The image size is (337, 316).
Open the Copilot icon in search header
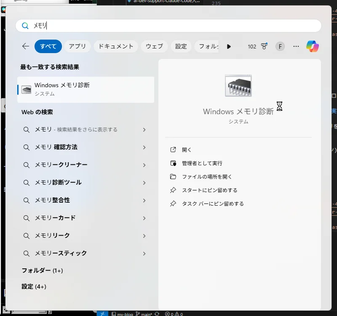coord(313,46)
